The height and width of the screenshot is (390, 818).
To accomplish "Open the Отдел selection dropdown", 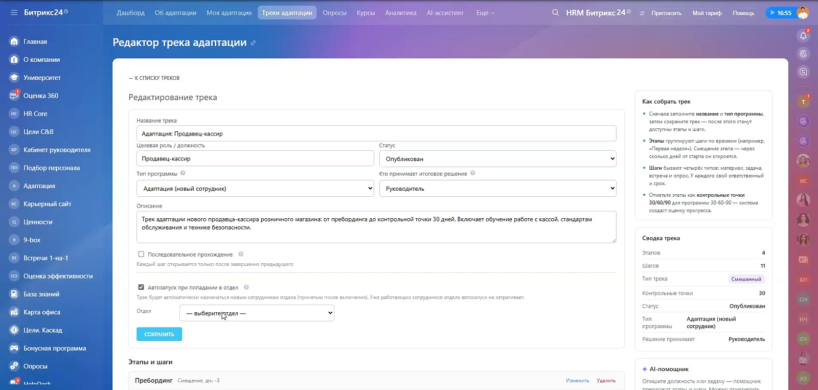I will [257, 313].
